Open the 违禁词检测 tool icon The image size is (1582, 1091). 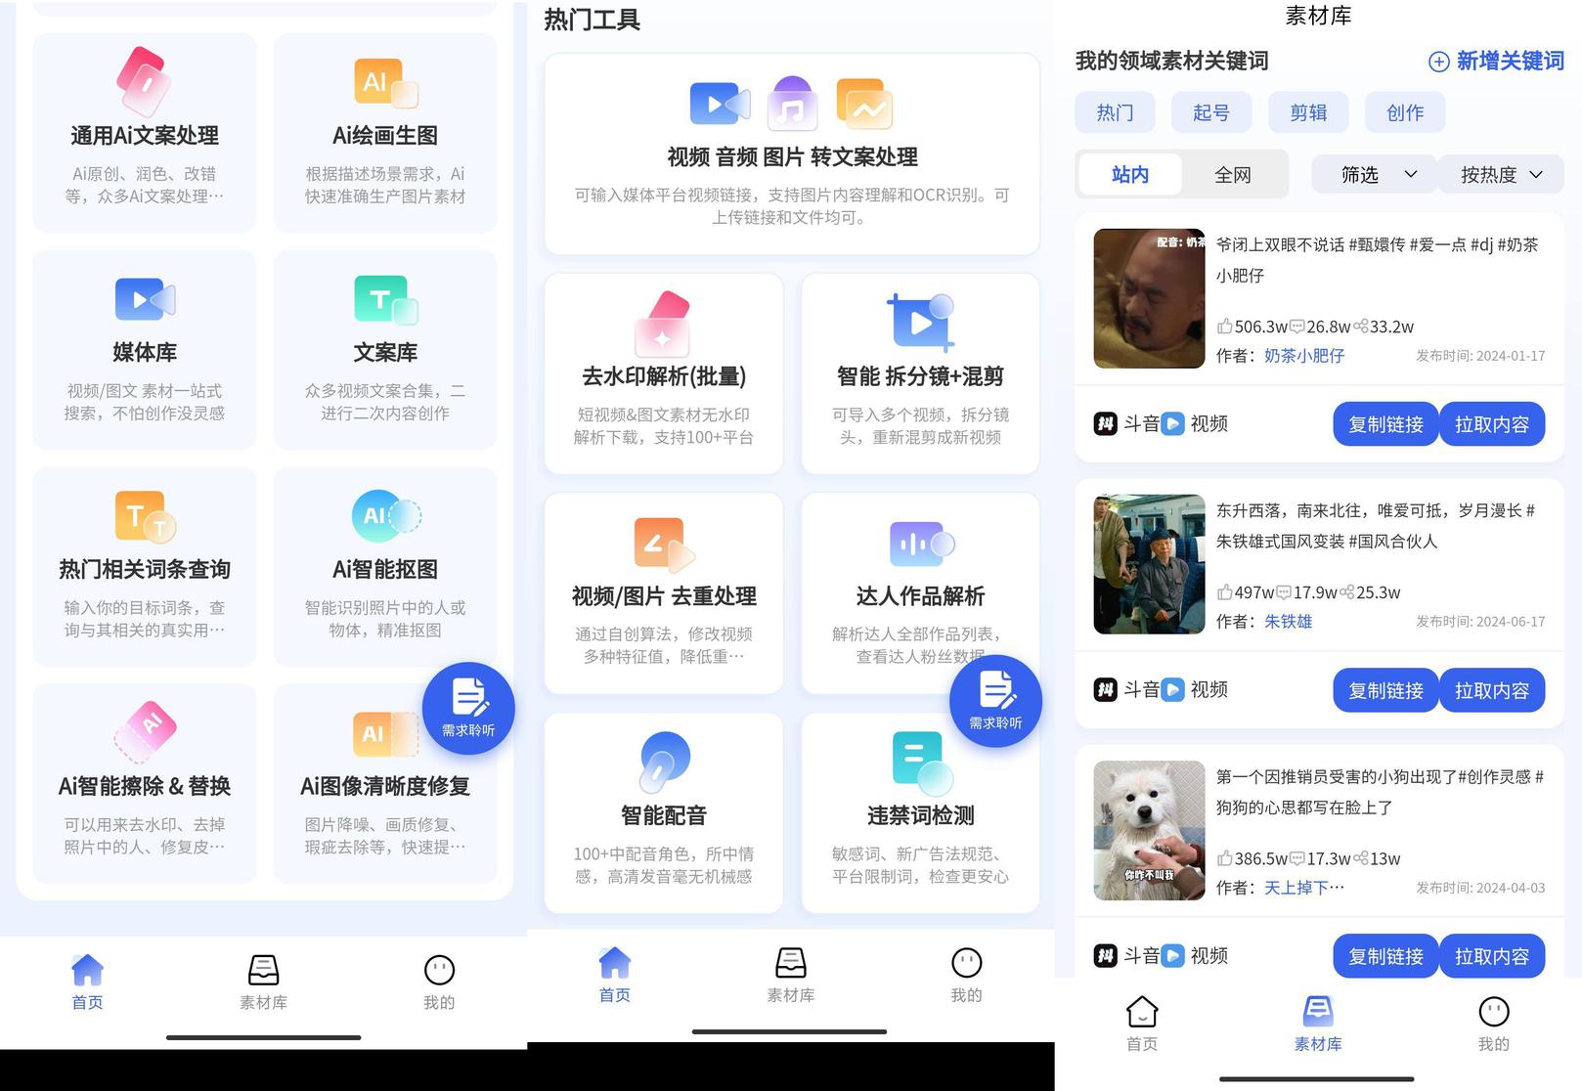click(921, 762)
